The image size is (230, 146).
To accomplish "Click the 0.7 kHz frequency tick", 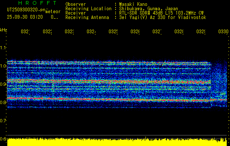I will pyautogui.click(x=3, y=120).
